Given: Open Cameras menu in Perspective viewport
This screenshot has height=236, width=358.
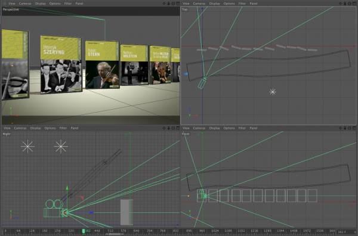Looking at the screenshot, I should click(25, 4).
